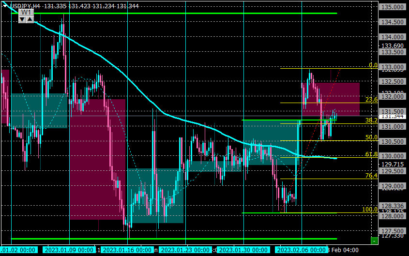
Task: Select the 129.715 price value
Action: coord(393,165)
